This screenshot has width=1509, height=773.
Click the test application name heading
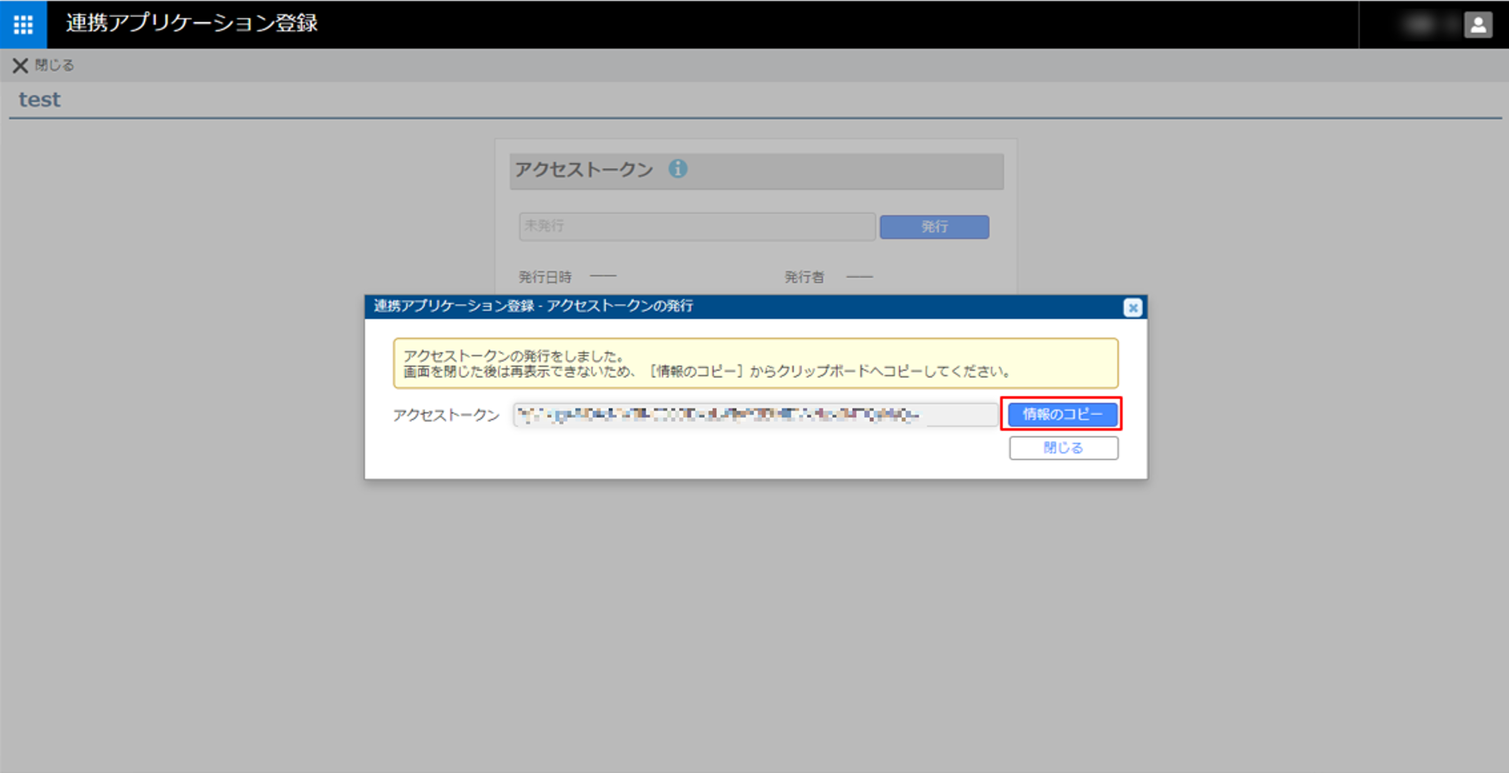[x=39, y=100]
